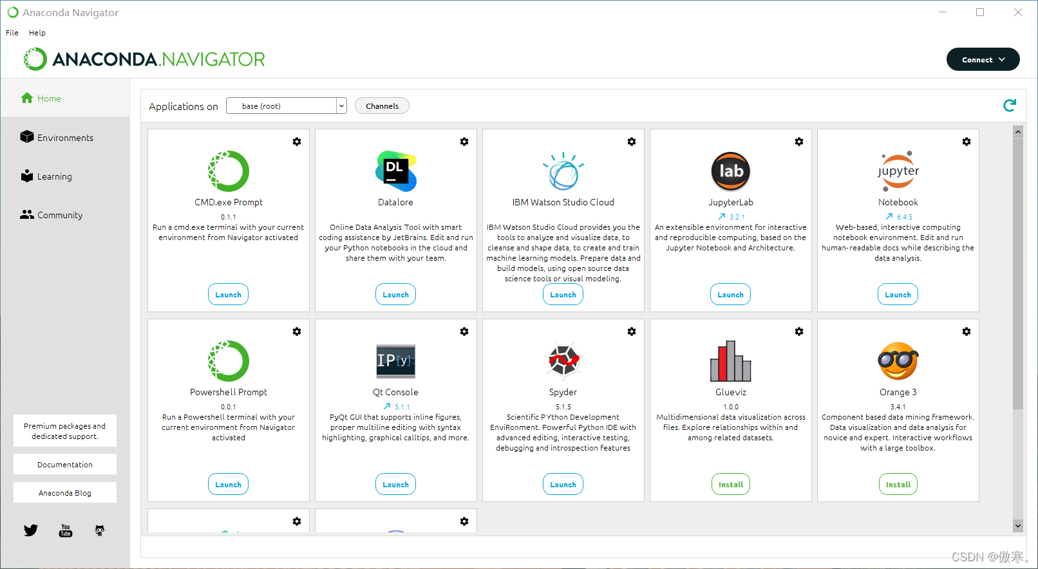Click the refresh applications icon
Viewport: 1038px width, 569px height.
tap(1010, 106)
